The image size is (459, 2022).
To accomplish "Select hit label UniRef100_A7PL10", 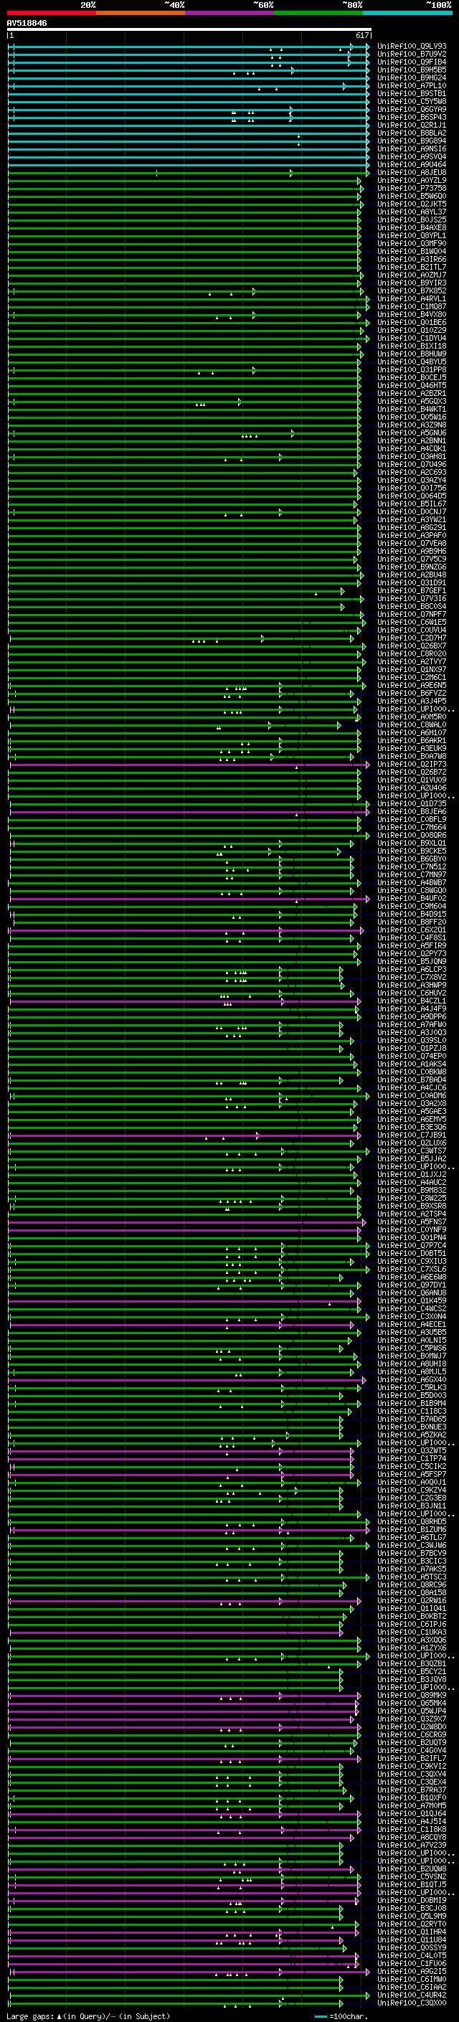I will click(x=412, y=85).
